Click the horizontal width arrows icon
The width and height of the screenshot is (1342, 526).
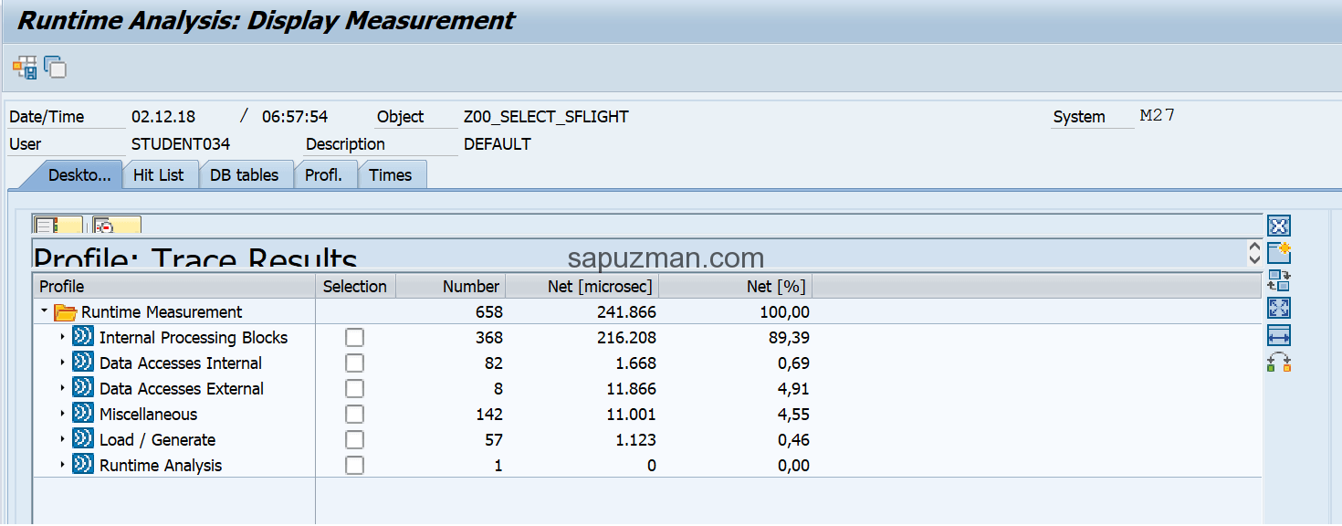click(x=1279, y=335)
